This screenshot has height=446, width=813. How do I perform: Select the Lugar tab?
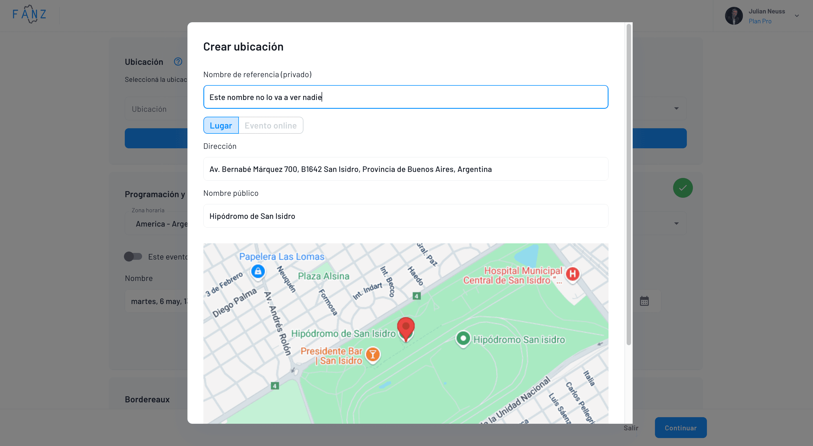tap(221, 125)
